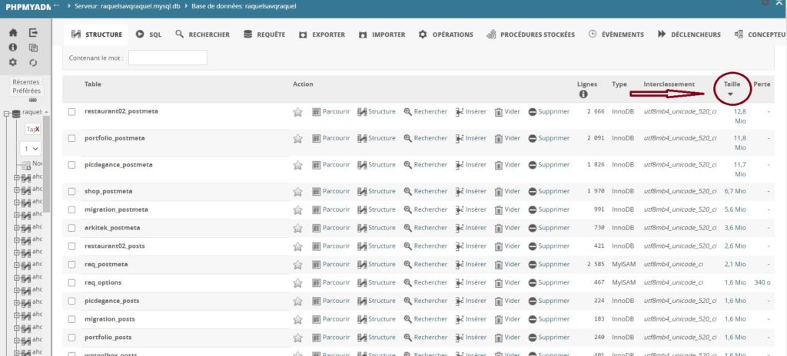Add restaurant02_postmeta to favorites with star

click(x=297, y=112)
